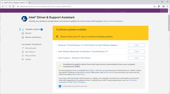Click the scrollbar down arrow

click(169, 93)
